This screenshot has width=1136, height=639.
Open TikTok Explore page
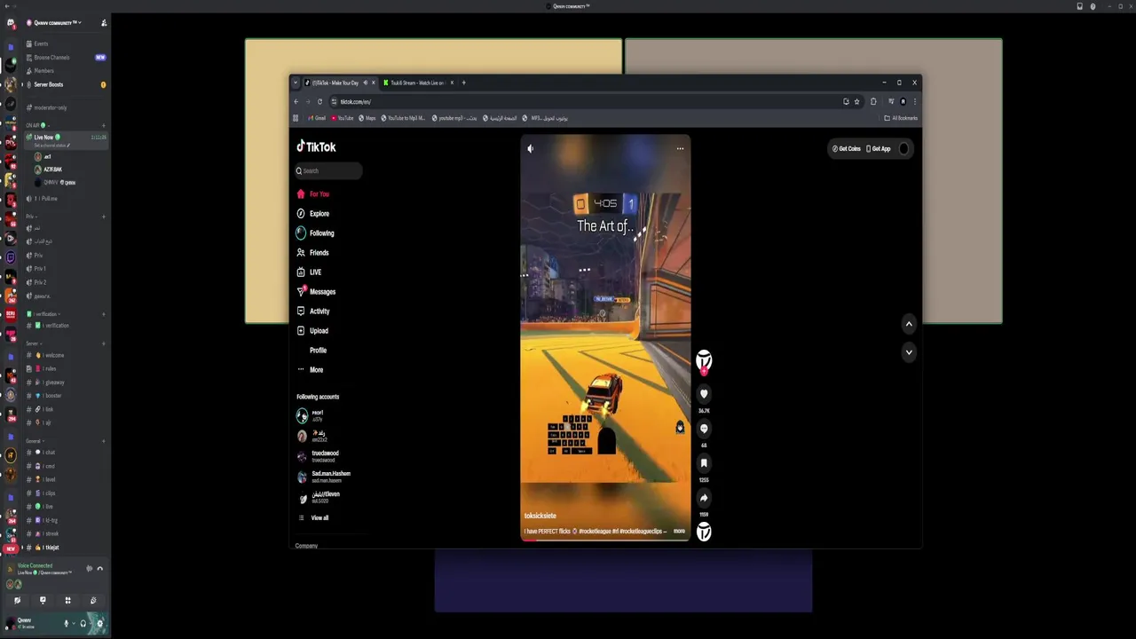click(313, 214)
